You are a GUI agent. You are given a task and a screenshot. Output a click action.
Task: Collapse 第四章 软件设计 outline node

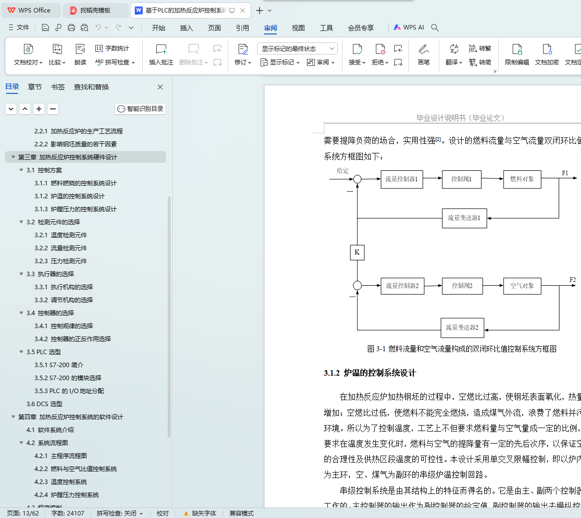[x=13, y=417]
